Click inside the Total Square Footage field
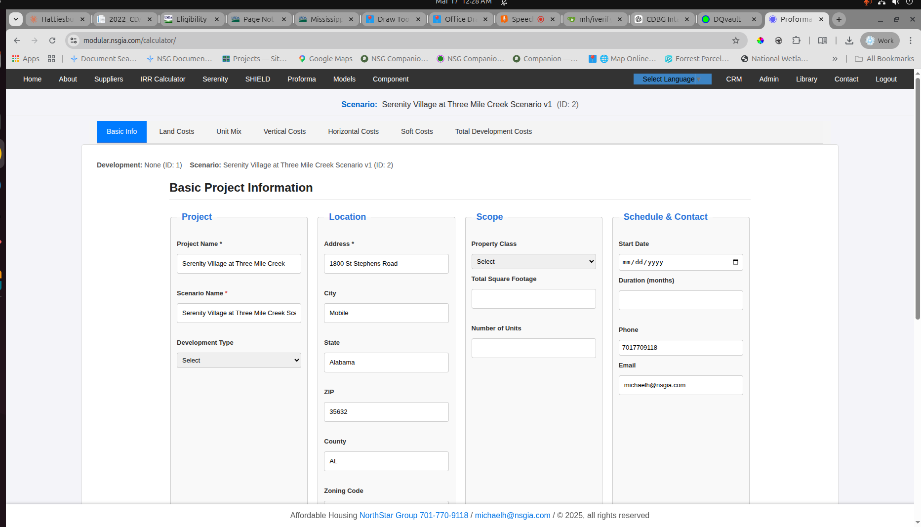Screen dimensions: 921x527 [x=533, y=298]
